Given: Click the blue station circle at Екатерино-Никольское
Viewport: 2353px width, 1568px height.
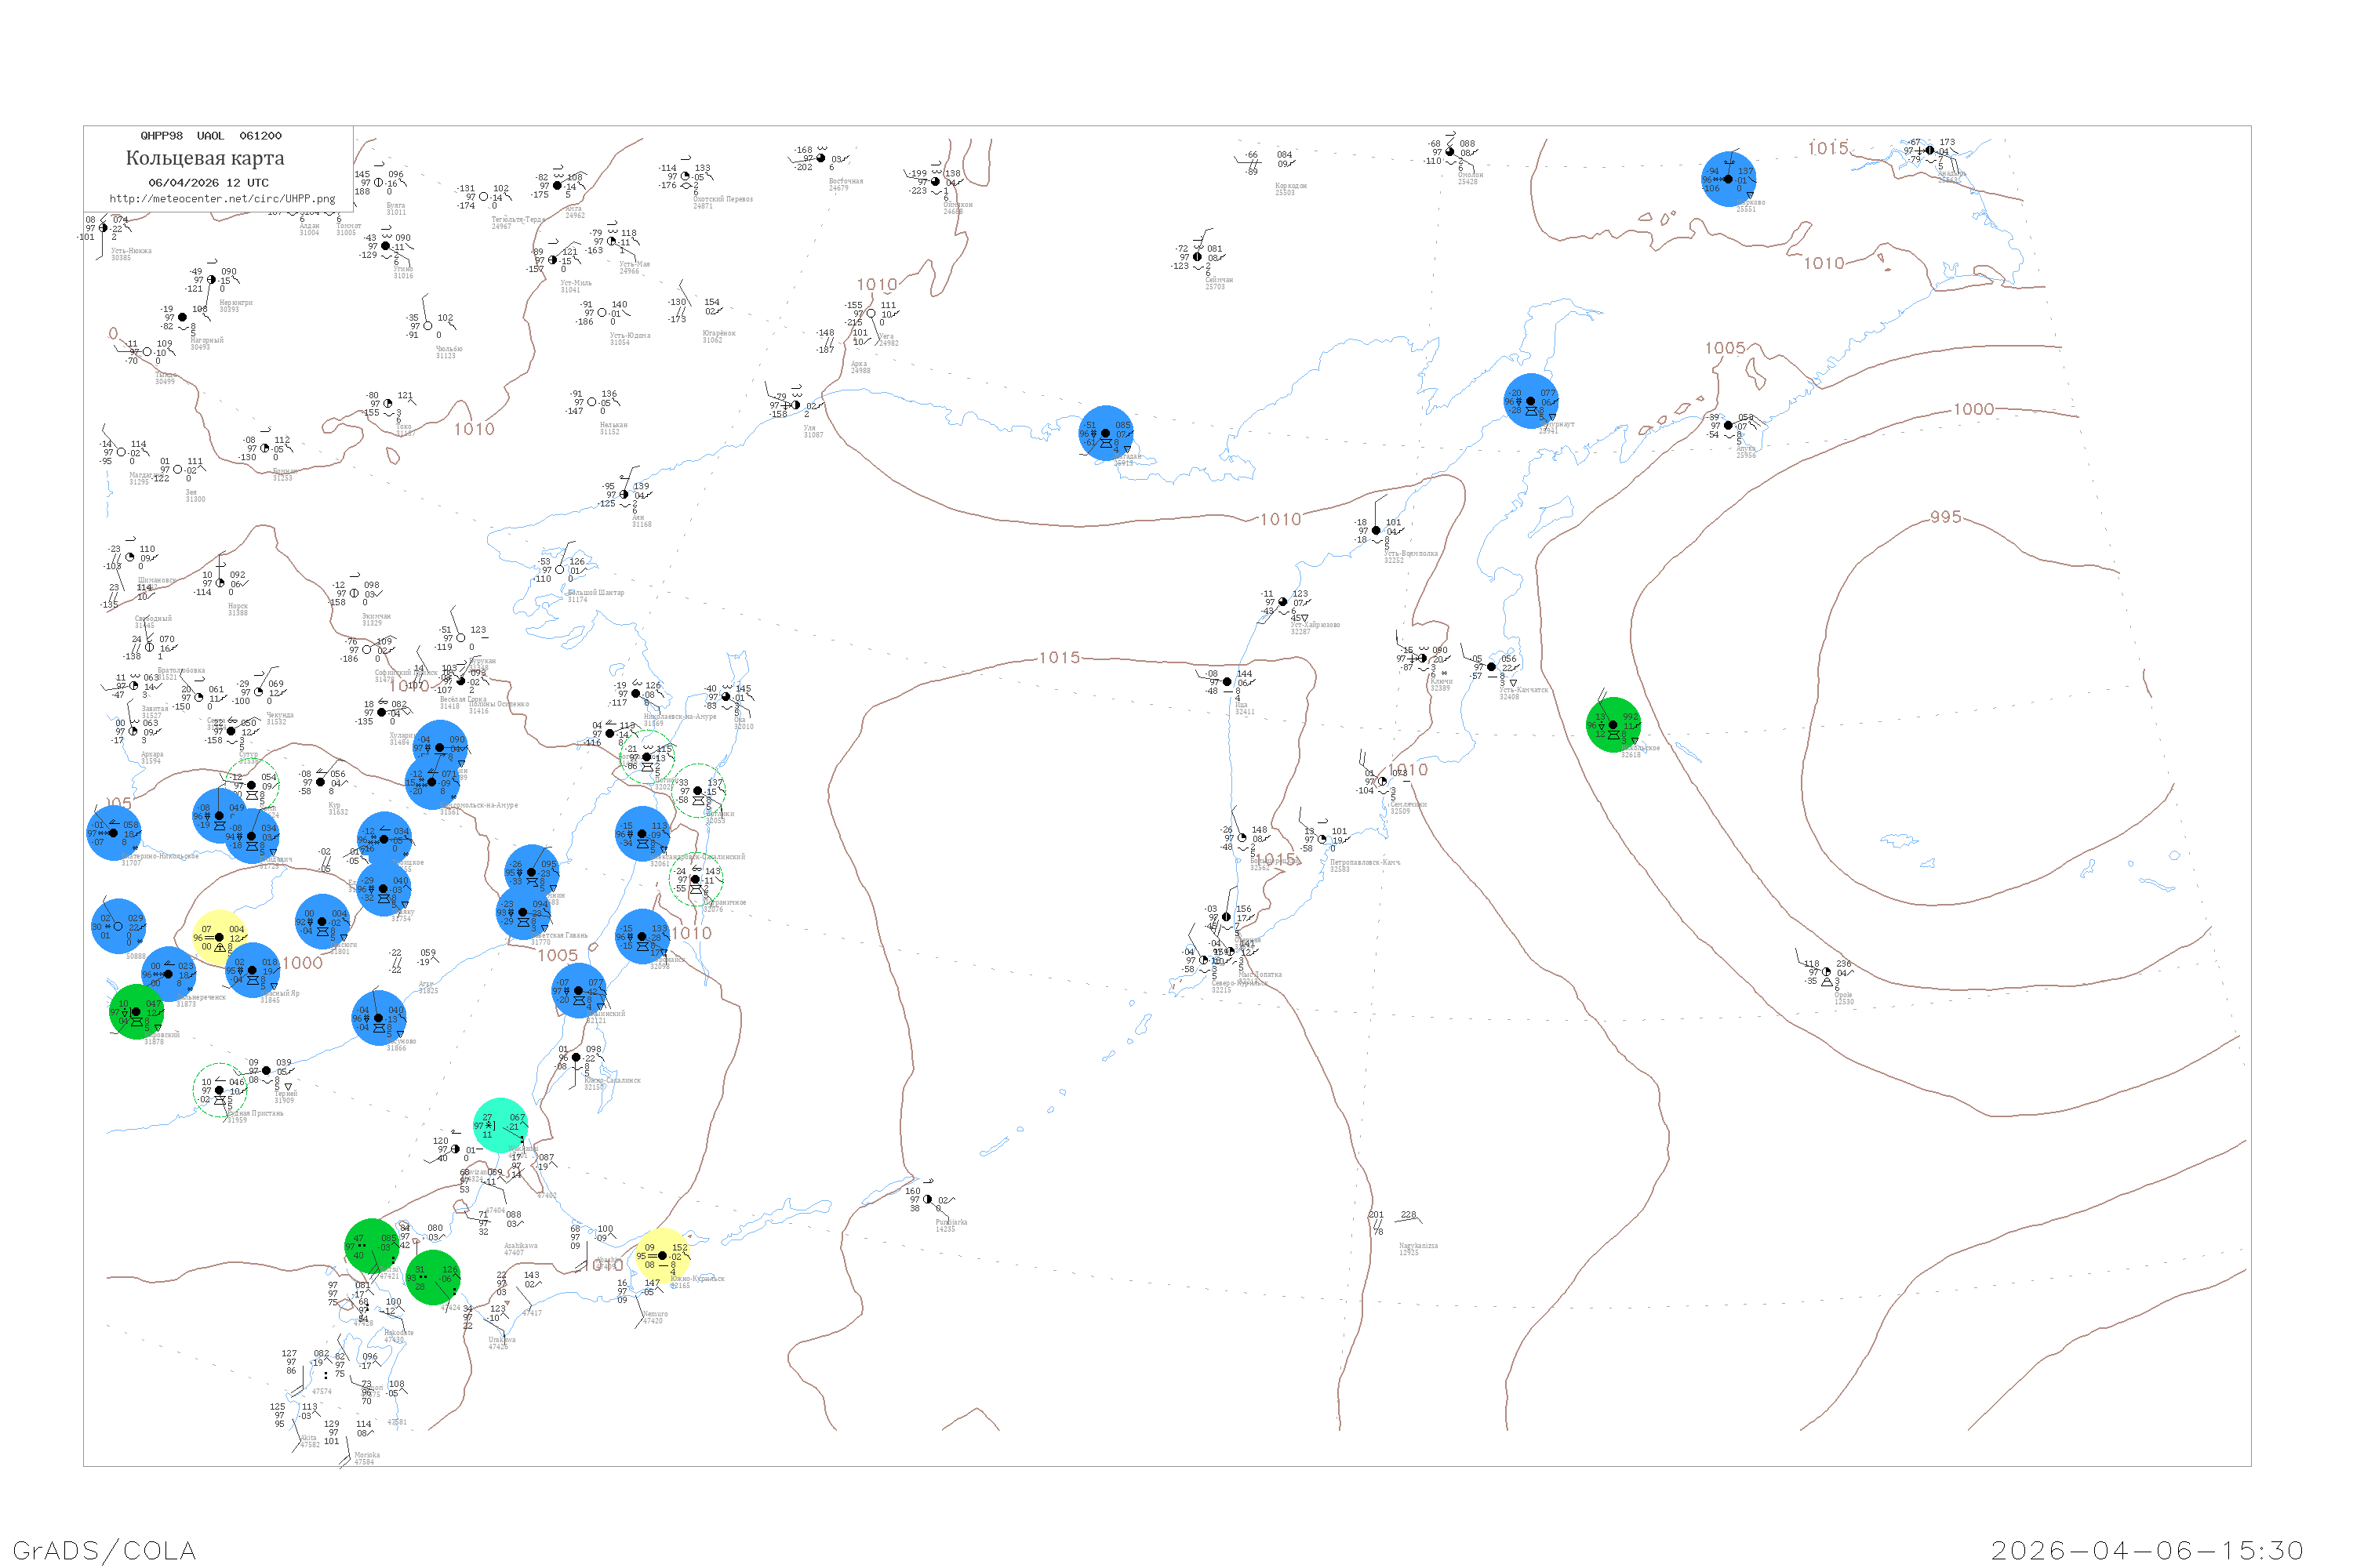Looking at the screenshot, I should (114, 832).
